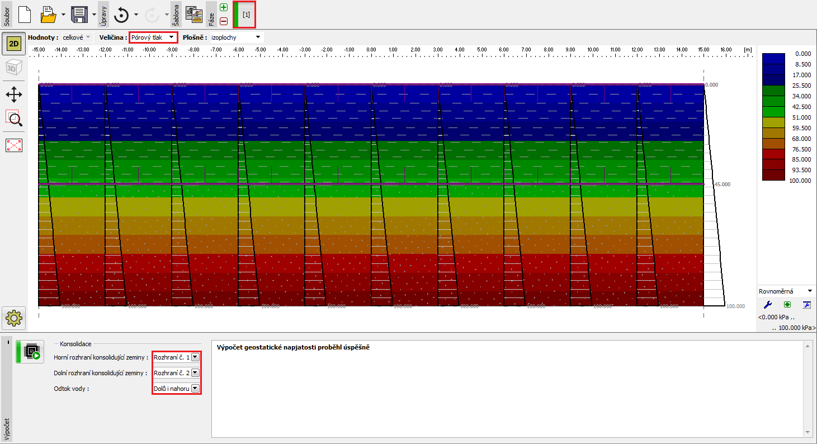Click the -15.00 mark on the horizontal ruler
Image resolution: width=817 pixels, height=444 pixels.
[x=37, y=50]
